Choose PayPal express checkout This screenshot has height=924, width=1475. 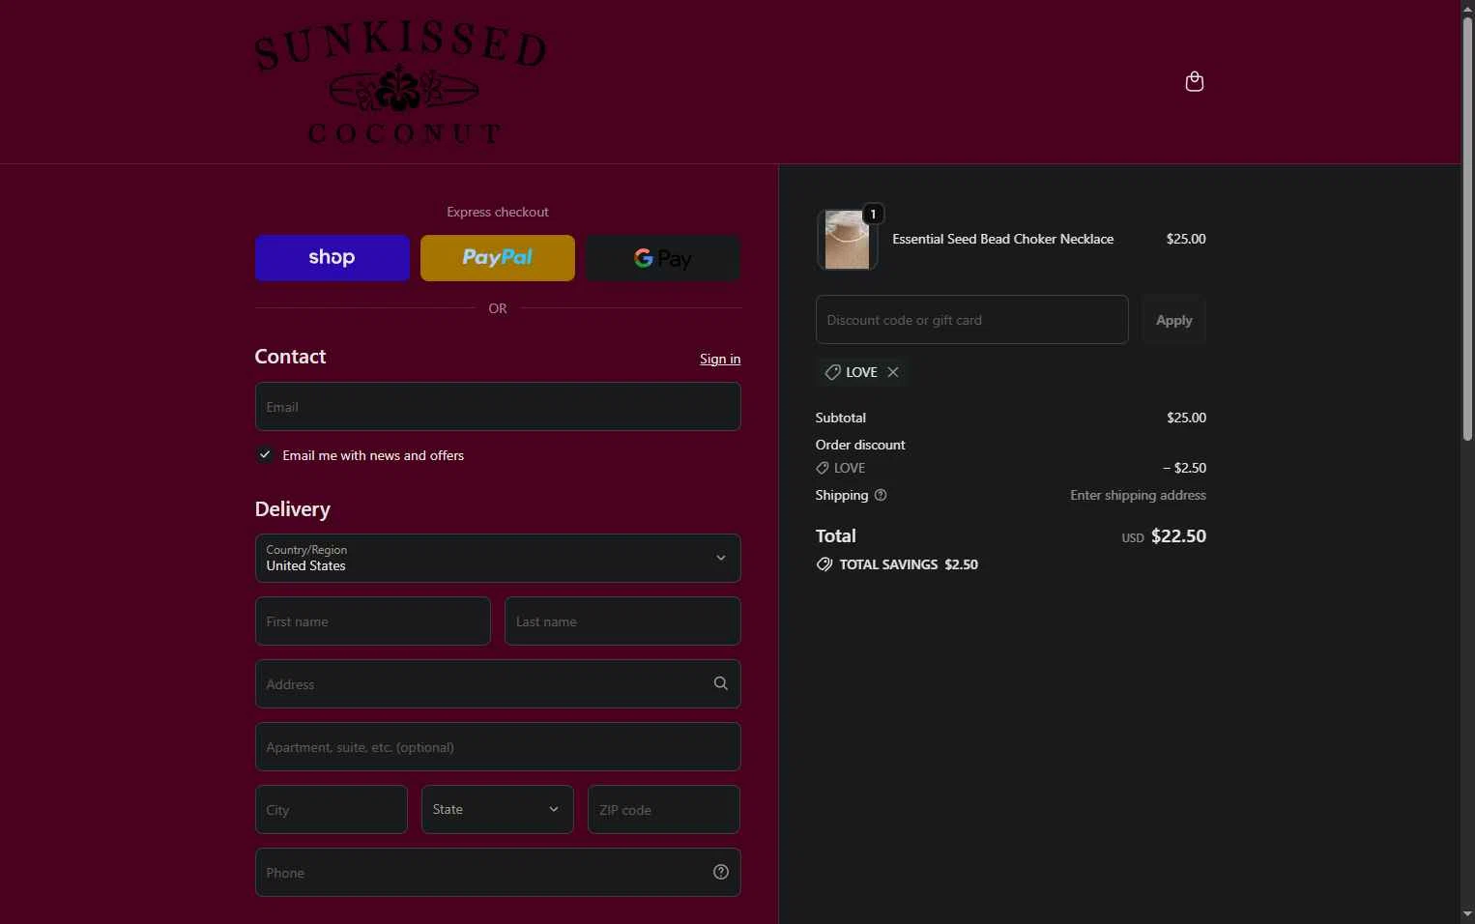(x=497, y=258)
